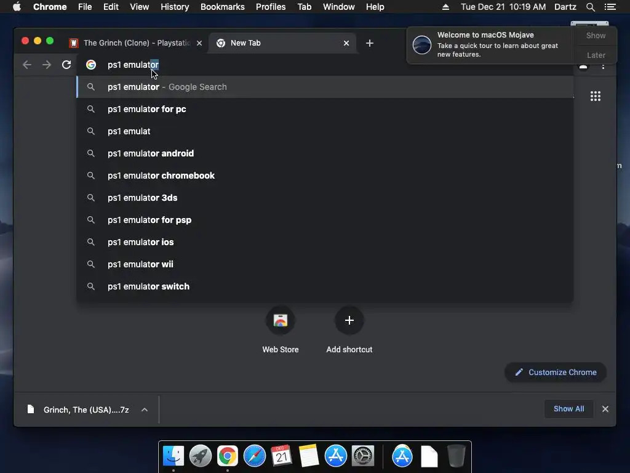Open System Preferences from the Dock
Image resolution: width=630 pixels, height=473 pixels.
point(363,456)
